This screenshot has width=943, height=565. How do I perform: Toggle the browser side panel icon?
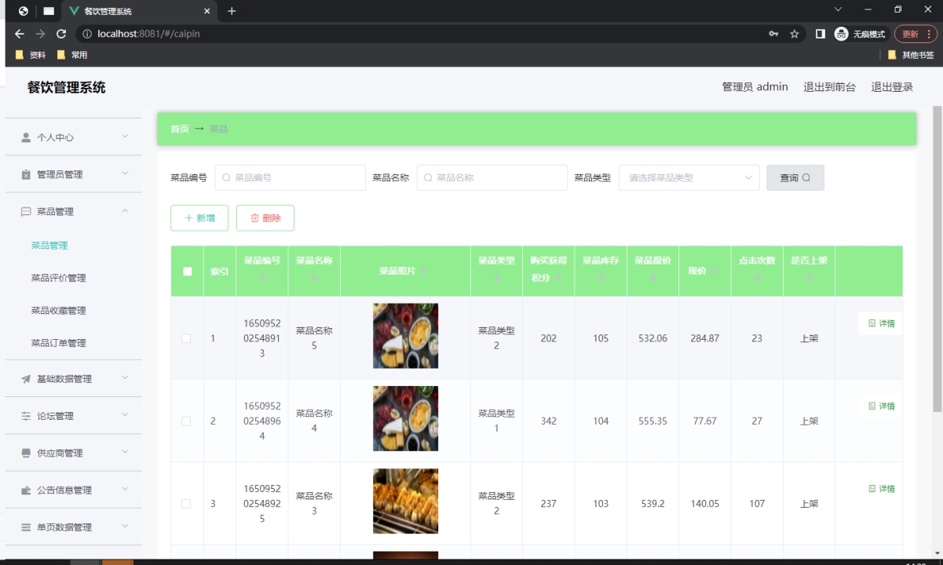click(x=820, y=34)
